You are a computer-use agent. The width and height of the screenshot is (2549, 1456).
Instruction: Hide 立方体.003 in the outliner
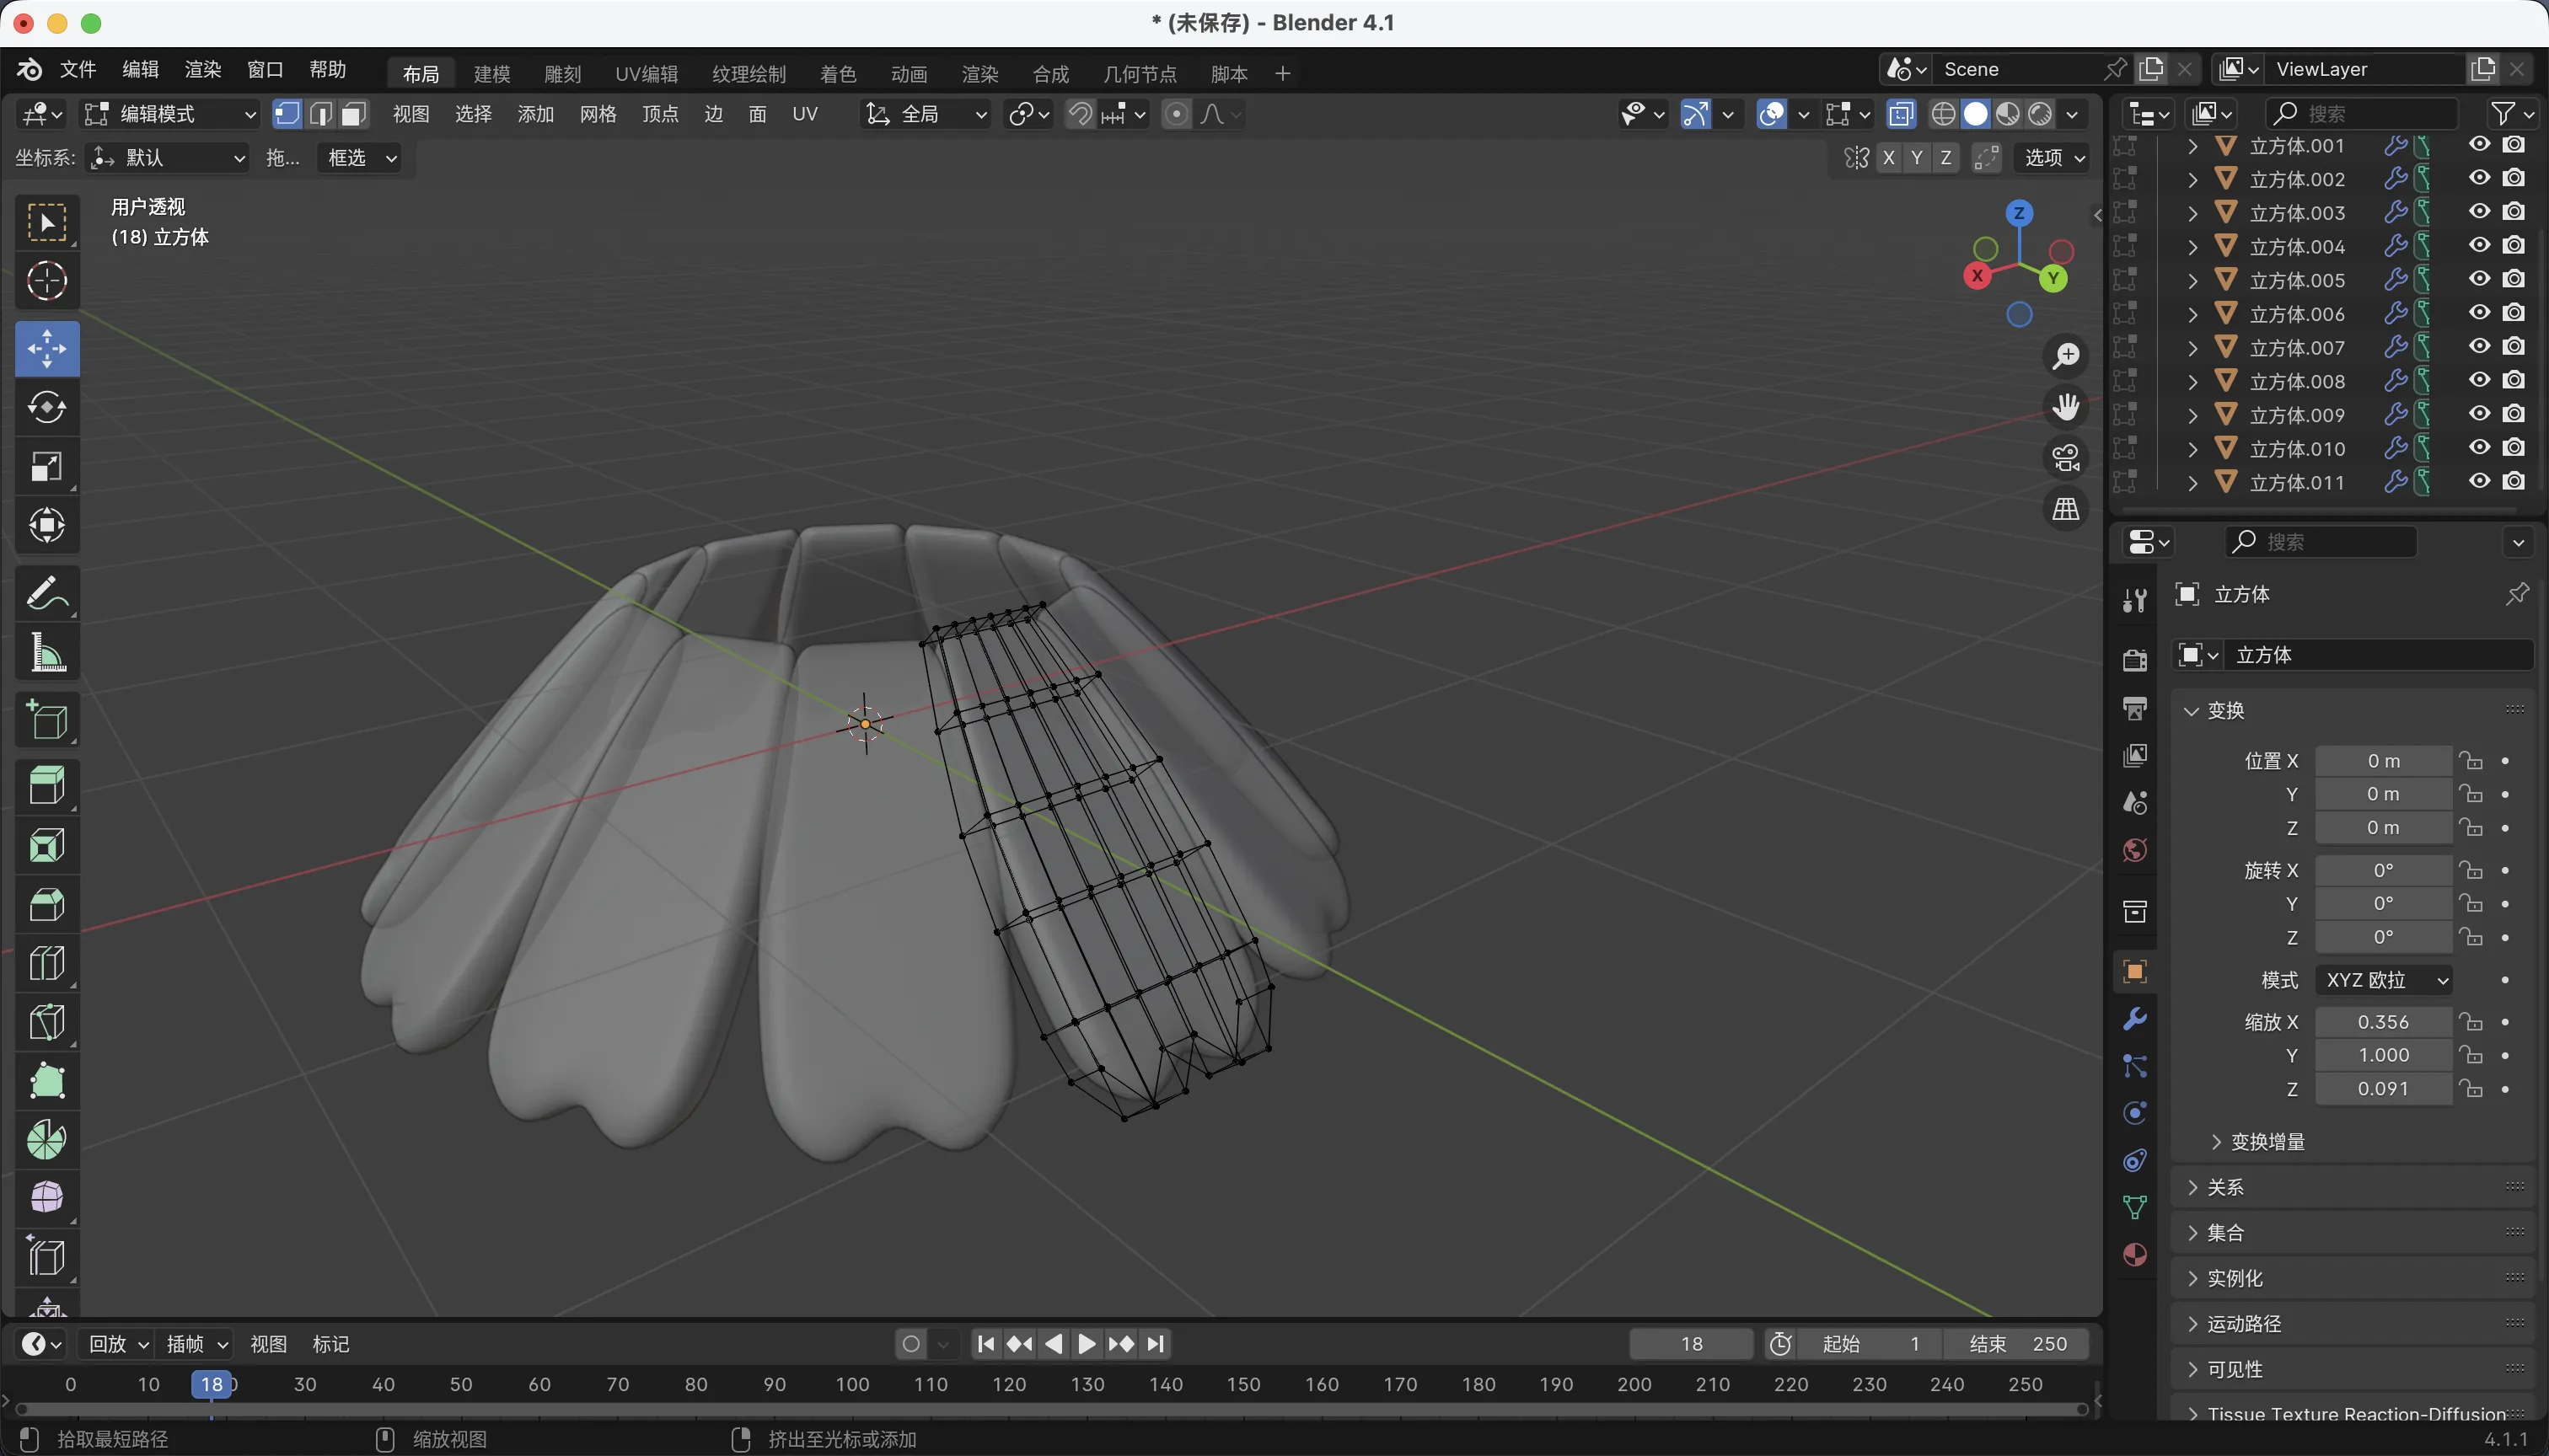(x=2479, y=212)
